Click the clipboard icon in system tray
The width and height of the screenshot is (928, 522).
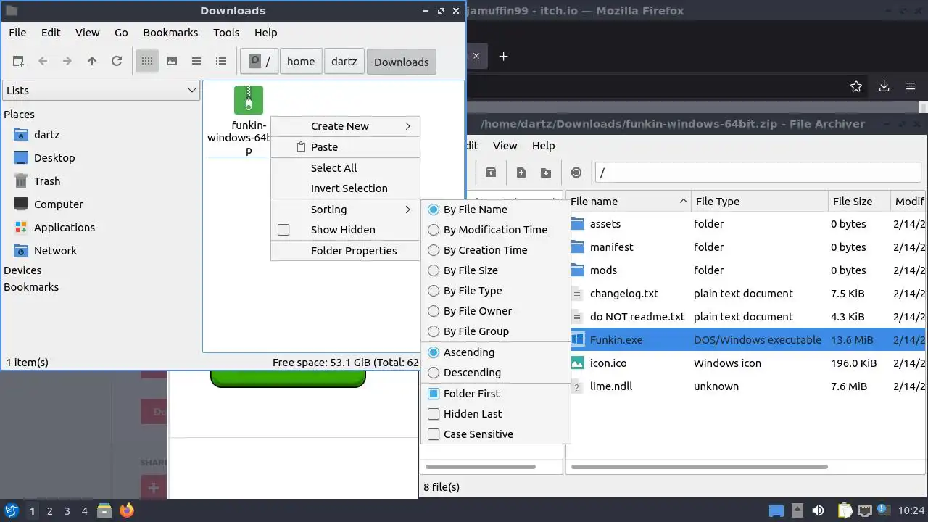845,510
